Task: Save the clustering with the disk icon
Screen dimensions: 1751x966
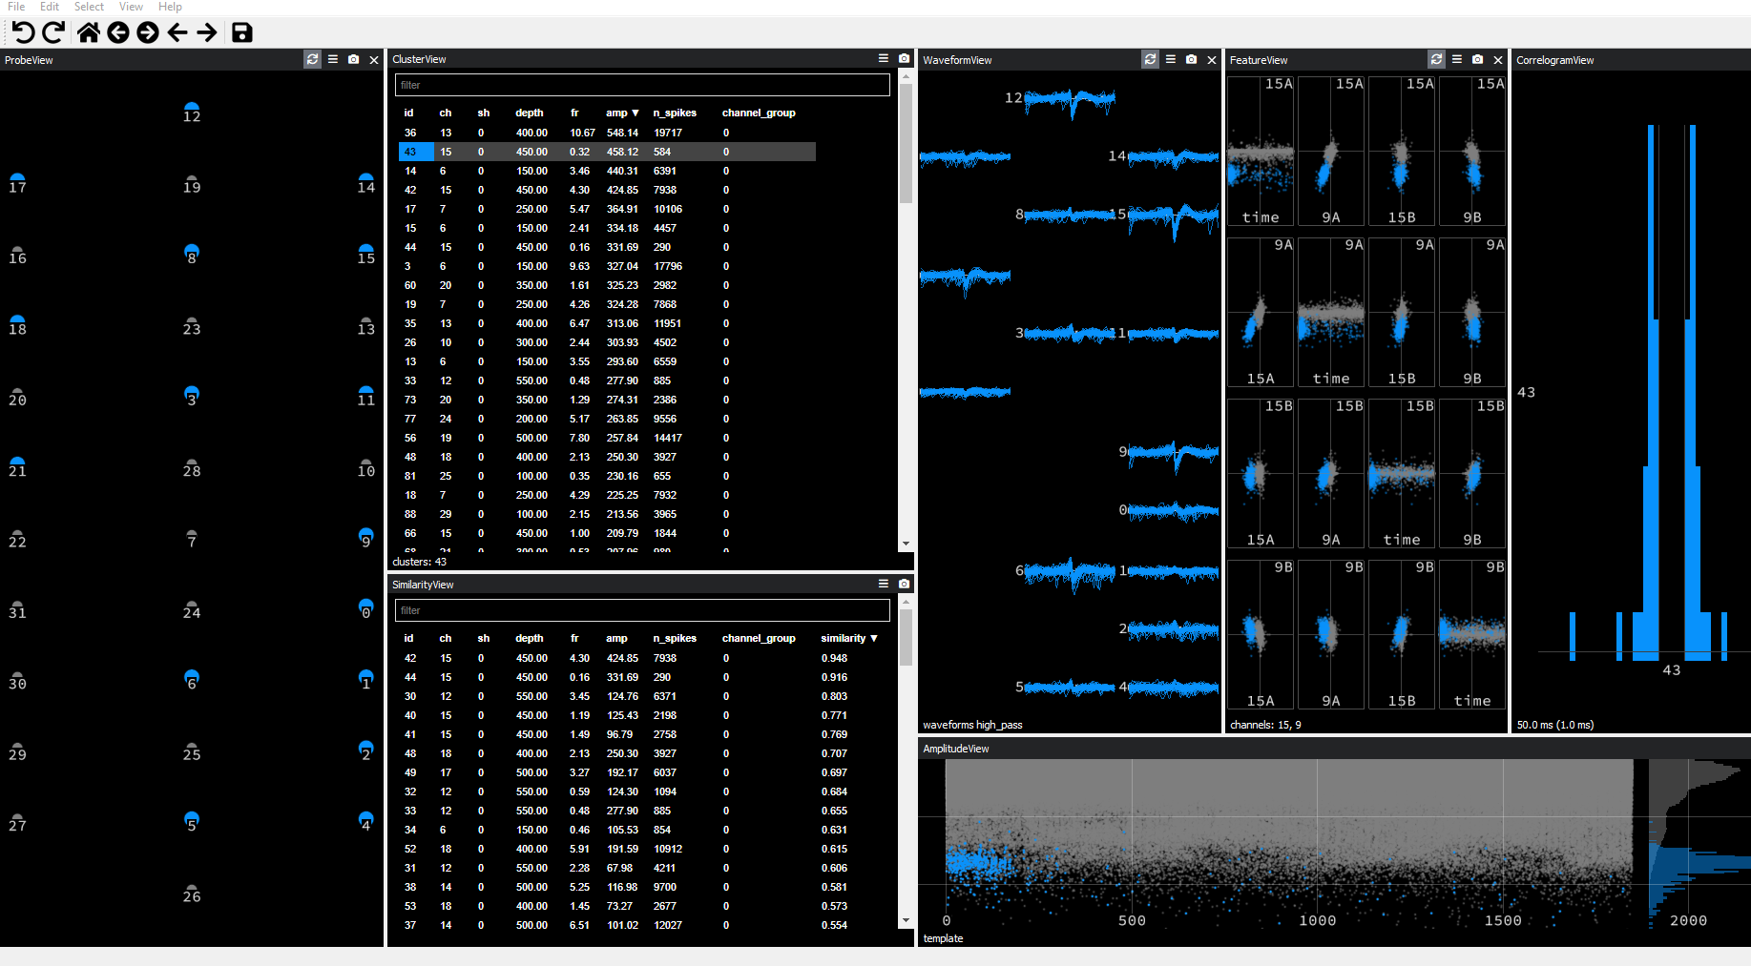Action: pos(241,32)
